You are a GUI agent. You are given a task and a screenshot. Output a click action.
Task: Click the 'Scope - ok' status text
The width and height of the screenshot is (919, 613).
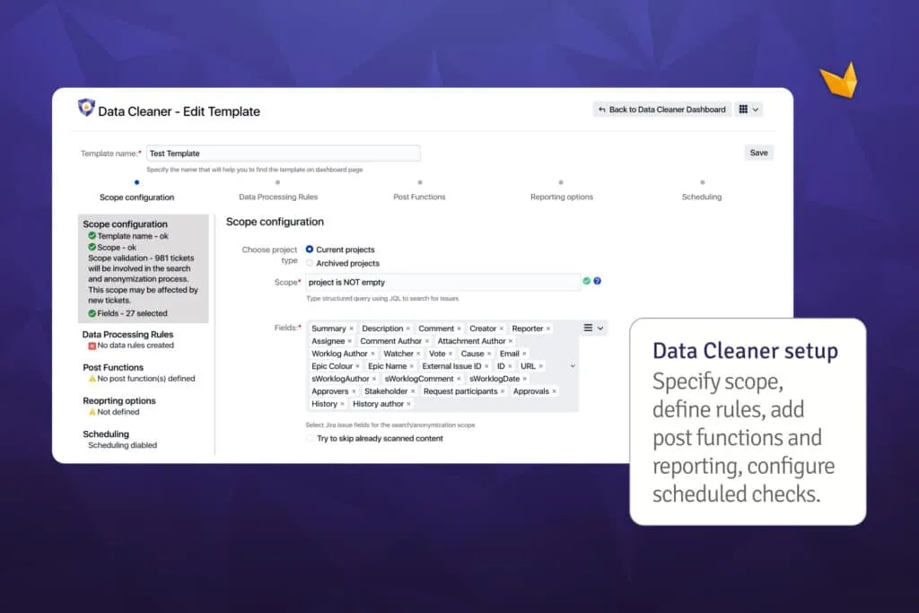click(117, 248)
